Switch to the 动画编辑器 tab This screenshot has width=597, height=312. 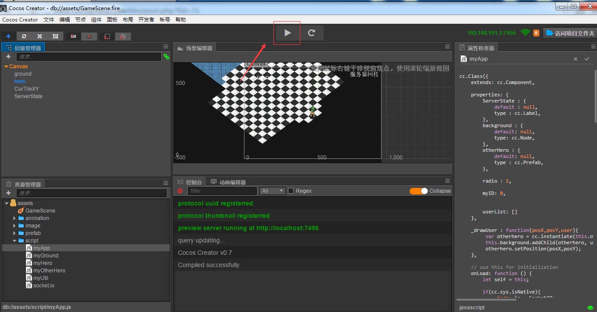[228, 182]
